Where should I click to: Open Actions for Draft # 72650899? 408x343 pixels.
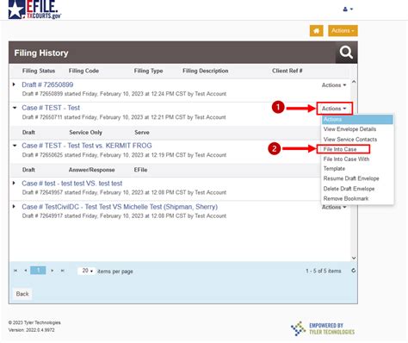click(334, 85)
